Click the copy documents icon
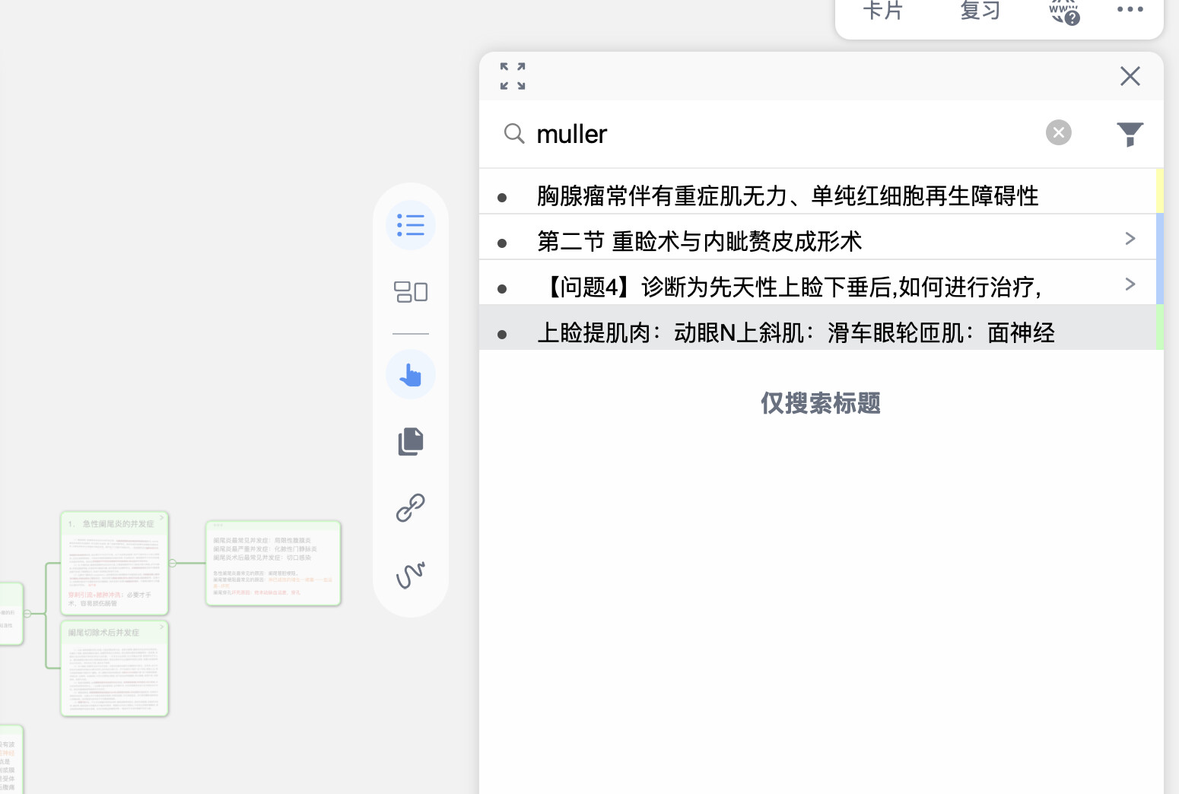This screenshot has height=794, width=1179. 411,441
